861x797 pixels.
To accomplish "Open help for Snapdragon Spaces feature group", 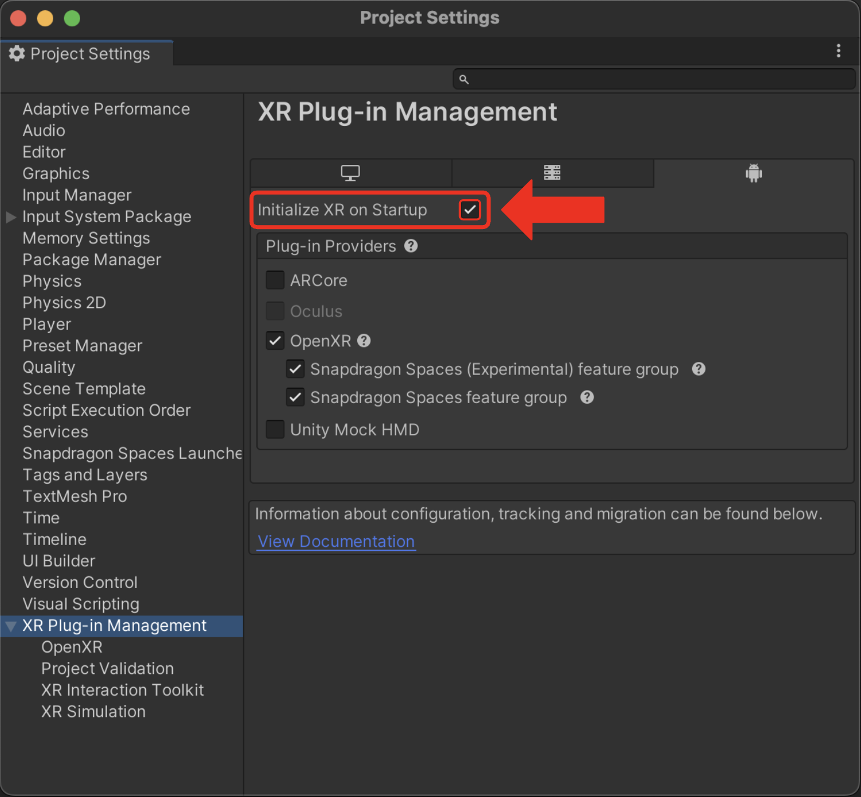I will point(587,397).
